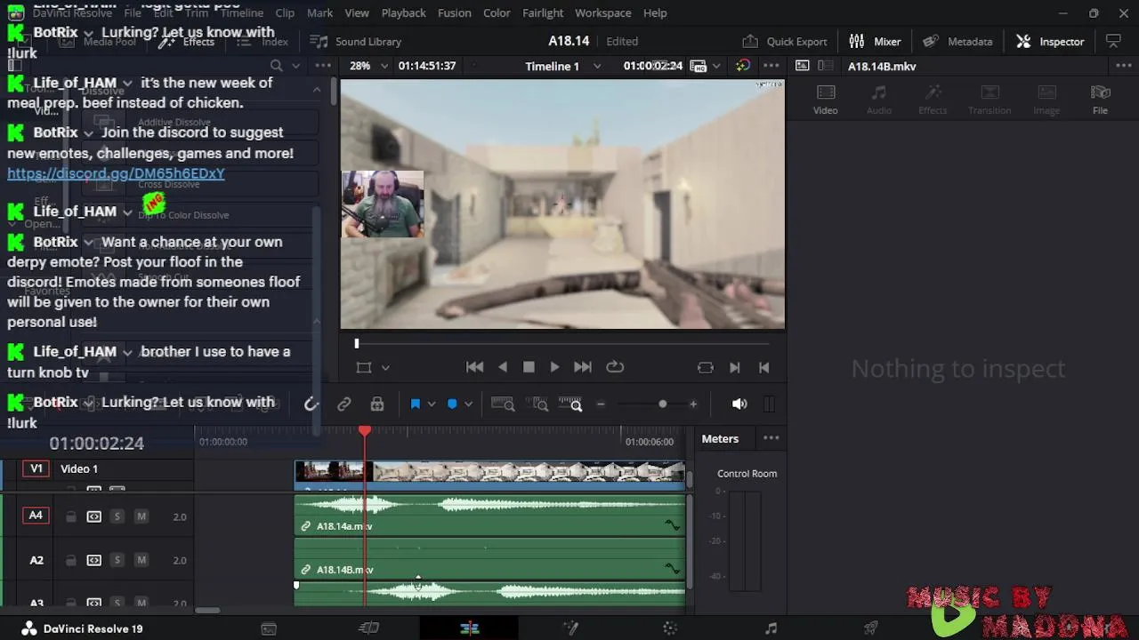
Task: Click the bypass color grades icon
Action: (x=742, y=66)
